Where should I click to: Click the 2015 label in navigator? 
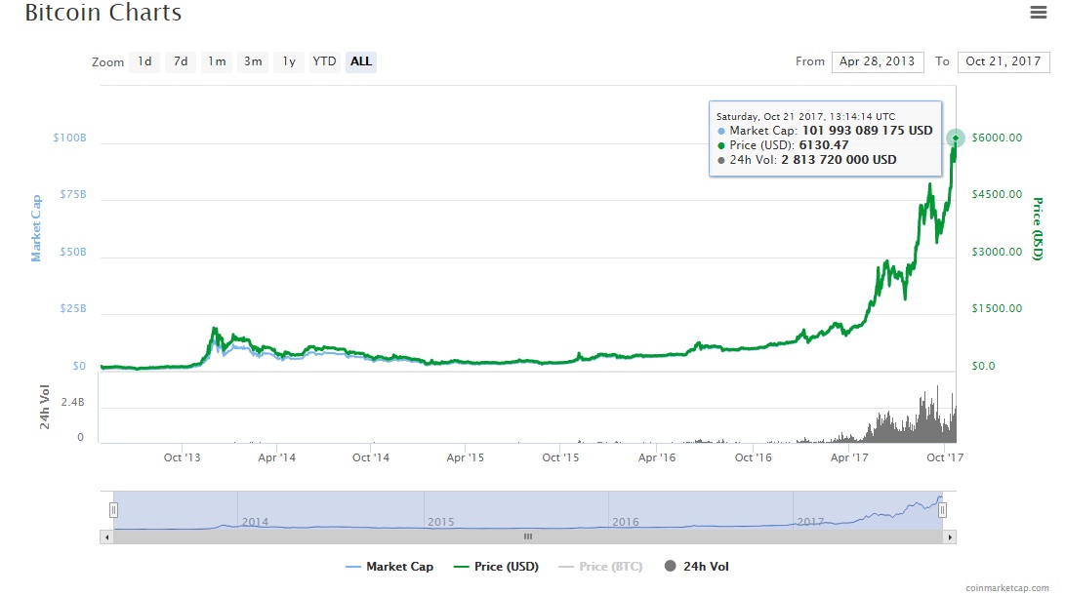tap(441, 522)
